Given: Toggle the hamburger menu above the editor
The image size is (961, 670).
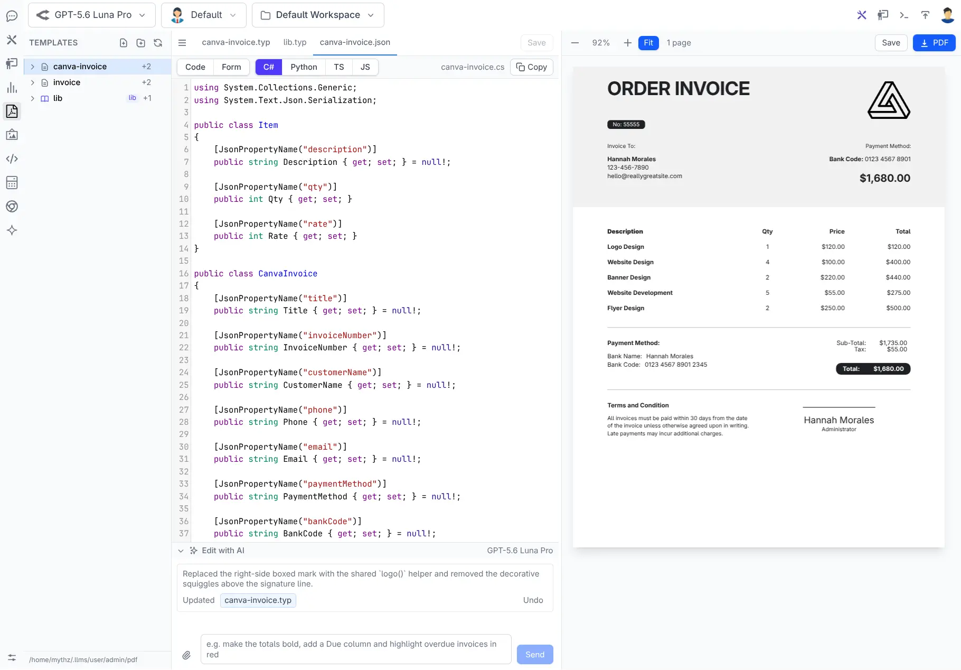Looking at the screenshot, I should tap(182, 43).
